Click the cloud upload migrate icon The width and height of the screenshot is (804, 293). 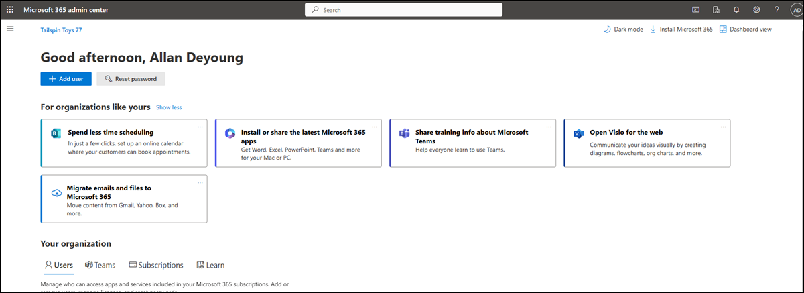[x=56, y=193]
